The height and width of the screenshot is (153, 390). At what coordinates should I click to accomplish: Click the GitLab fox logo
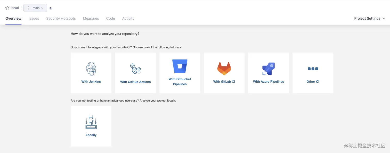(224, 69)
